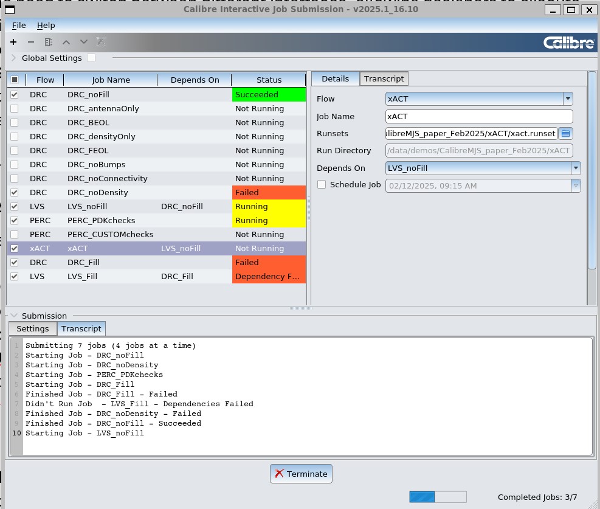Click the Runsets path field
The width and height of the screenshot is (600, 509).
tap(472, 134)
